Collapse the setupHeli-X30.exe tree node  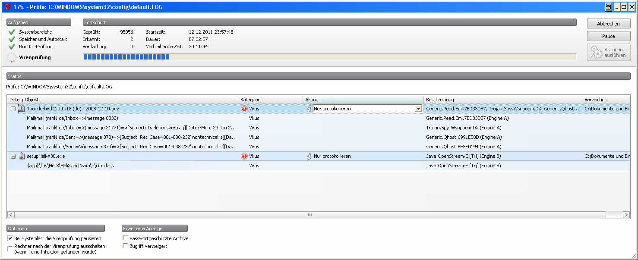pos(13,156)
